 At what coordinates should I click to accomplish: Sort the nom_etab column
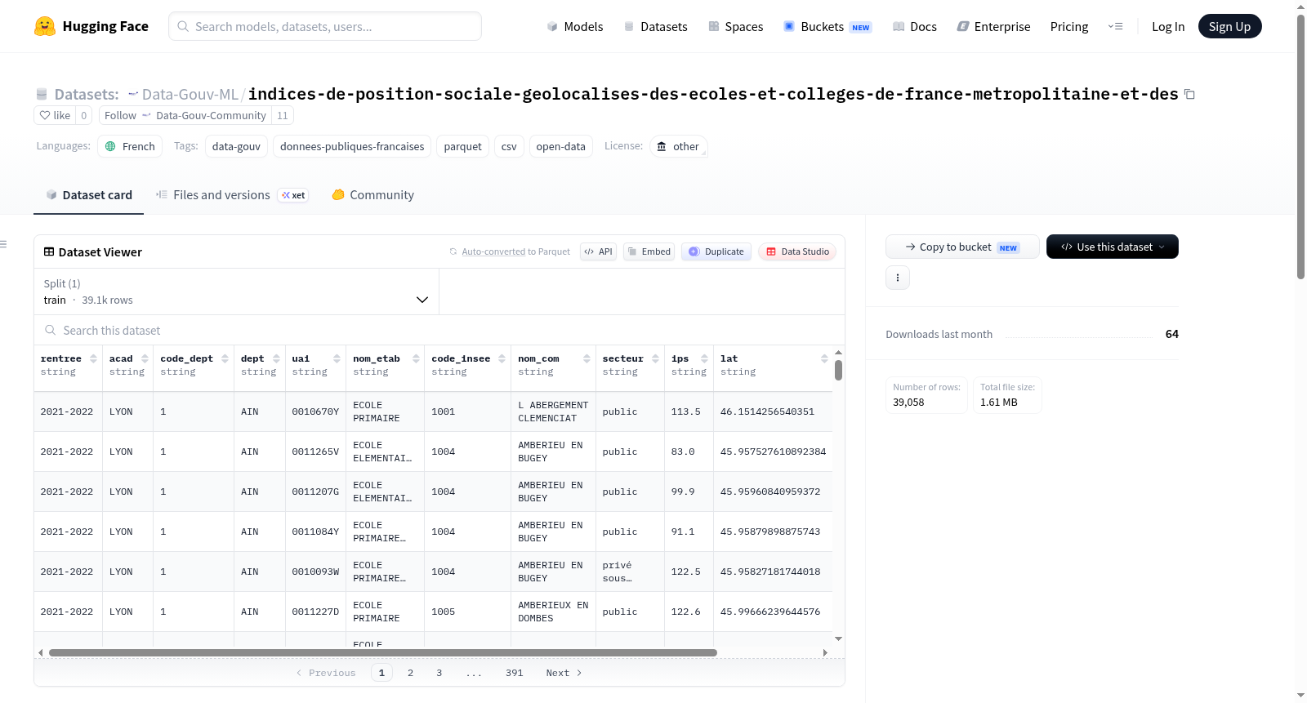tap(416, 358)
